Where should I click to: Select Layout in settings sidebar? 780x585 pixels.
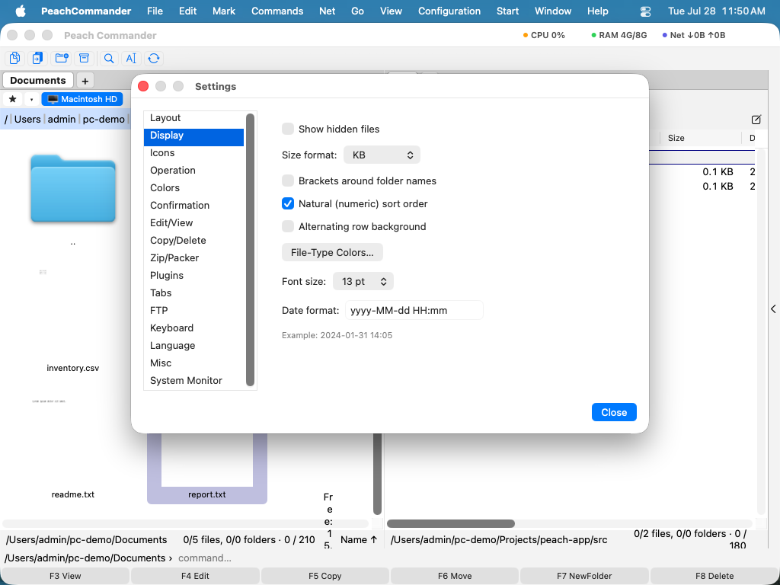click(x=194, y=118)
